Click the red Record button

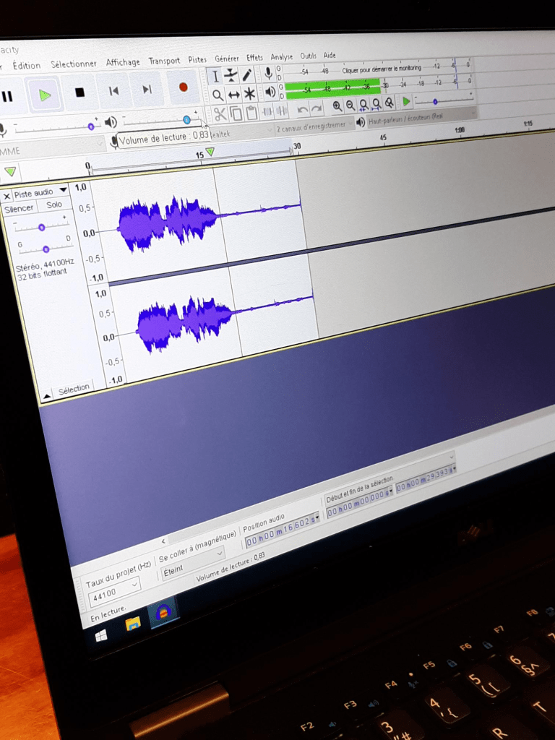point(183,87)
